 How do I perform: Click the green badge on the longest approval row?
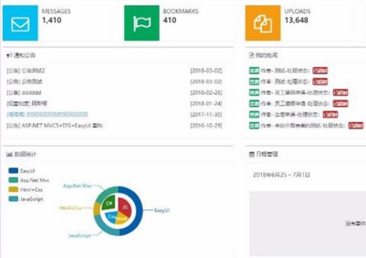254,125
